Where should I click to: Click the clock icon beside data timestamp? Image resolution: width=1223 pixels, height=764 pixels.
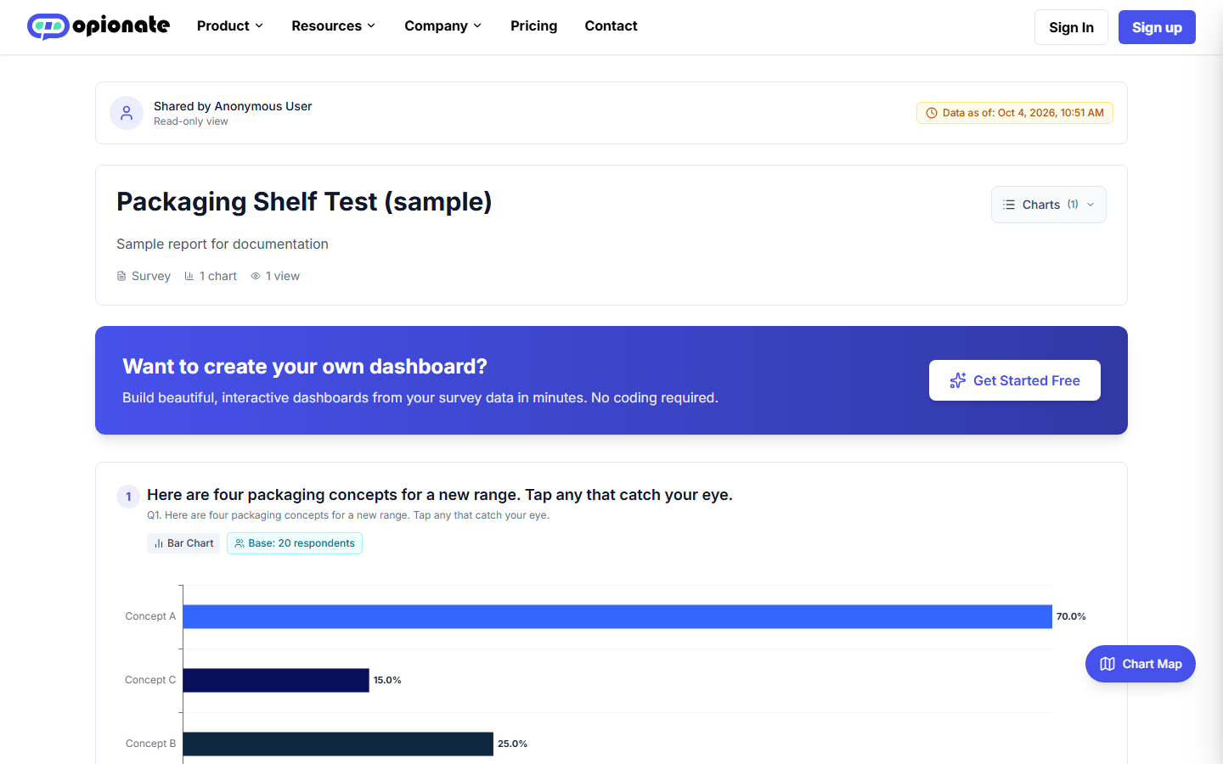(x=932, y=113)
